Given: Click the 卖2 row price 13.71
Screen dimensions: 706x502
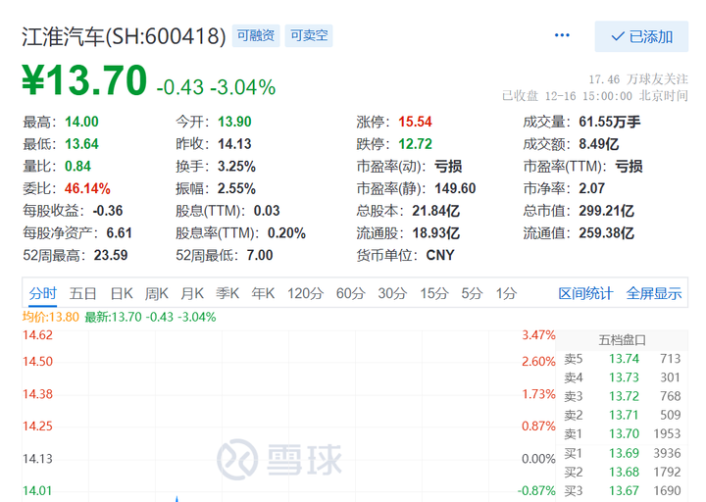Looking at the screenshot, I should tap(624, 415).
